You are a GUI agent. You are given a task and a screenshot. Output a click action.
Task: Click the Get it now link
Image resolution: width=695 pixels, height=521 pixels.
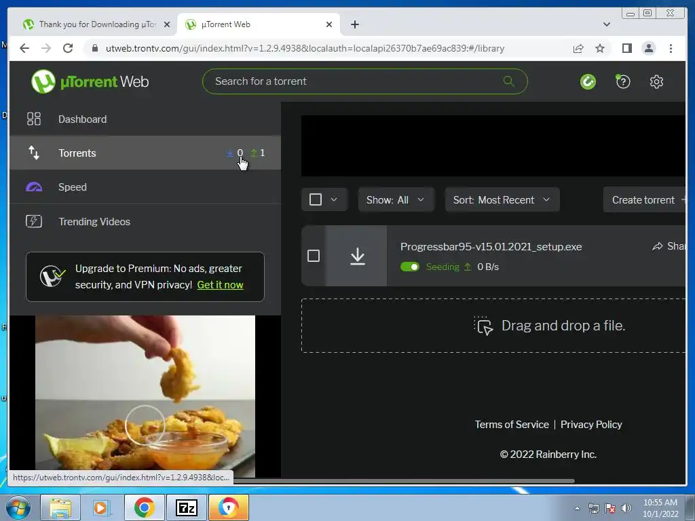coord(220,285)
